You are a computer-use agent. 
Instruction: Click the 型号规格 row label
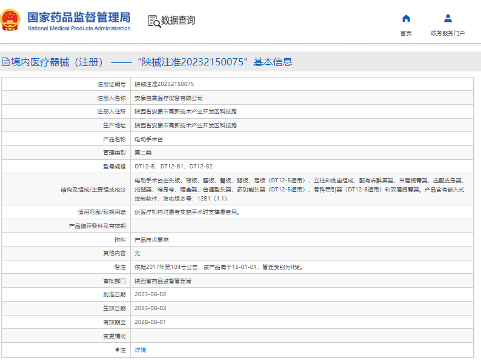tap(114, 167)
